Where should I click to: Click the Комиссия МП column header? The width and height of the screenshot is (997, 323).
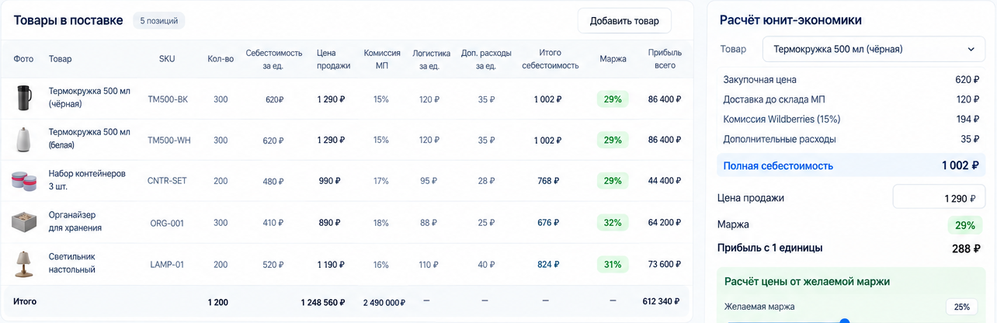[382, 59]
